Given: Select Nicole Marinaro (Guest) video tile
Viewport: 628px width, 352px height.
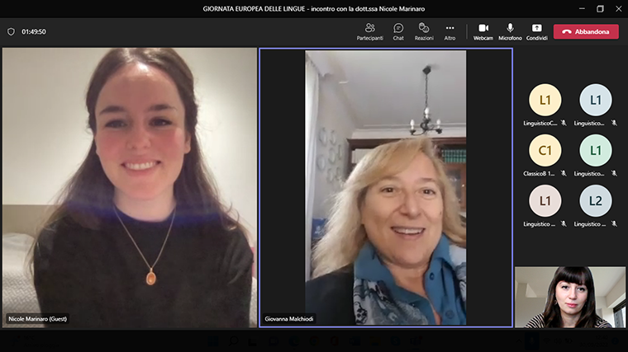Looking at the screenshot, I should click(130, 188).
